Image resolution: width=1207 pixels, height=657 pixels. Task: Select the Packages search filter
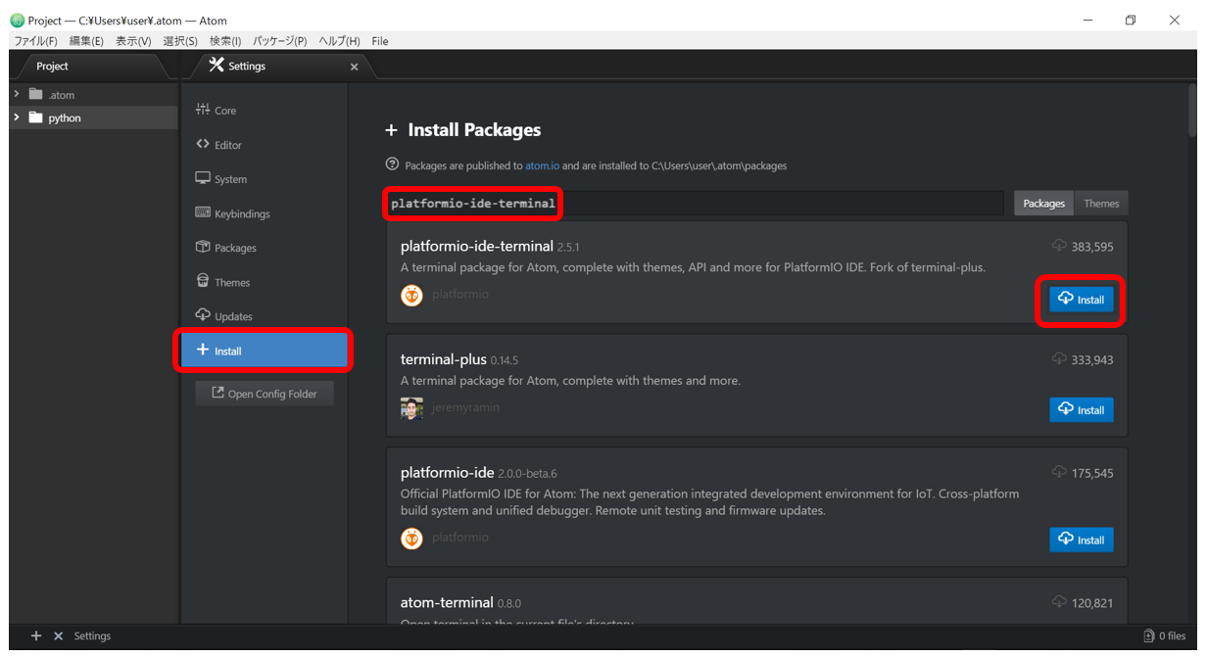(x=1043, y=204)
